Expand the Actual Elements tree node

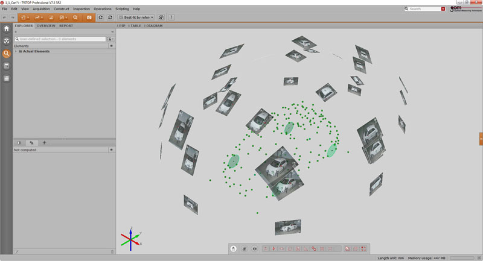pos(16,51)
